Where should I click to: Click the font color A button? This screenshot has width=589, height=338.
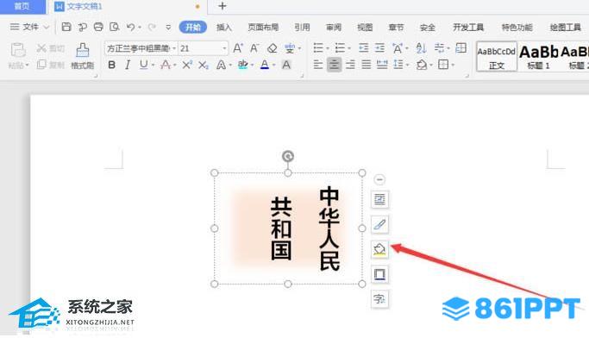(265, 65)
